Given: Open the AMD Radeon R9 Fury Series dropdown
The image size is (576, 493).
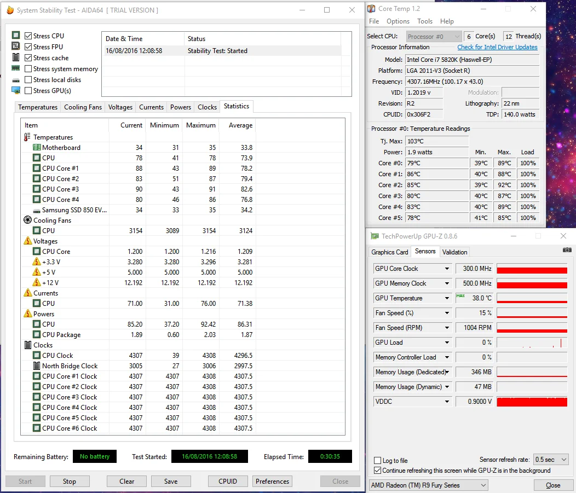Looking at the screenshot, I should click(x=428, y=485).
